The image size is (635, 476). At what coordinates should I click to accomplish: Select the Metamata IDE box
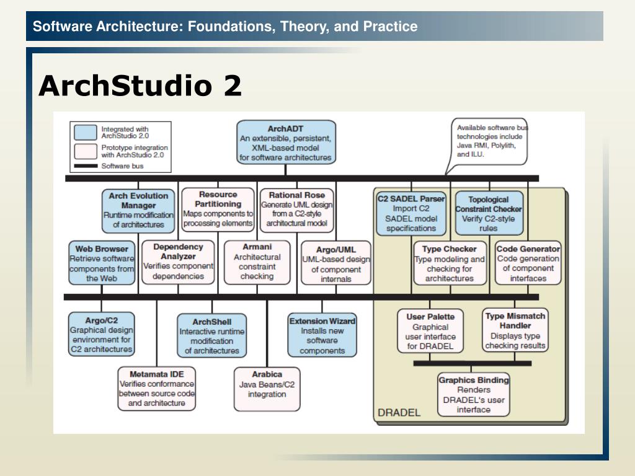click(157, 389)
